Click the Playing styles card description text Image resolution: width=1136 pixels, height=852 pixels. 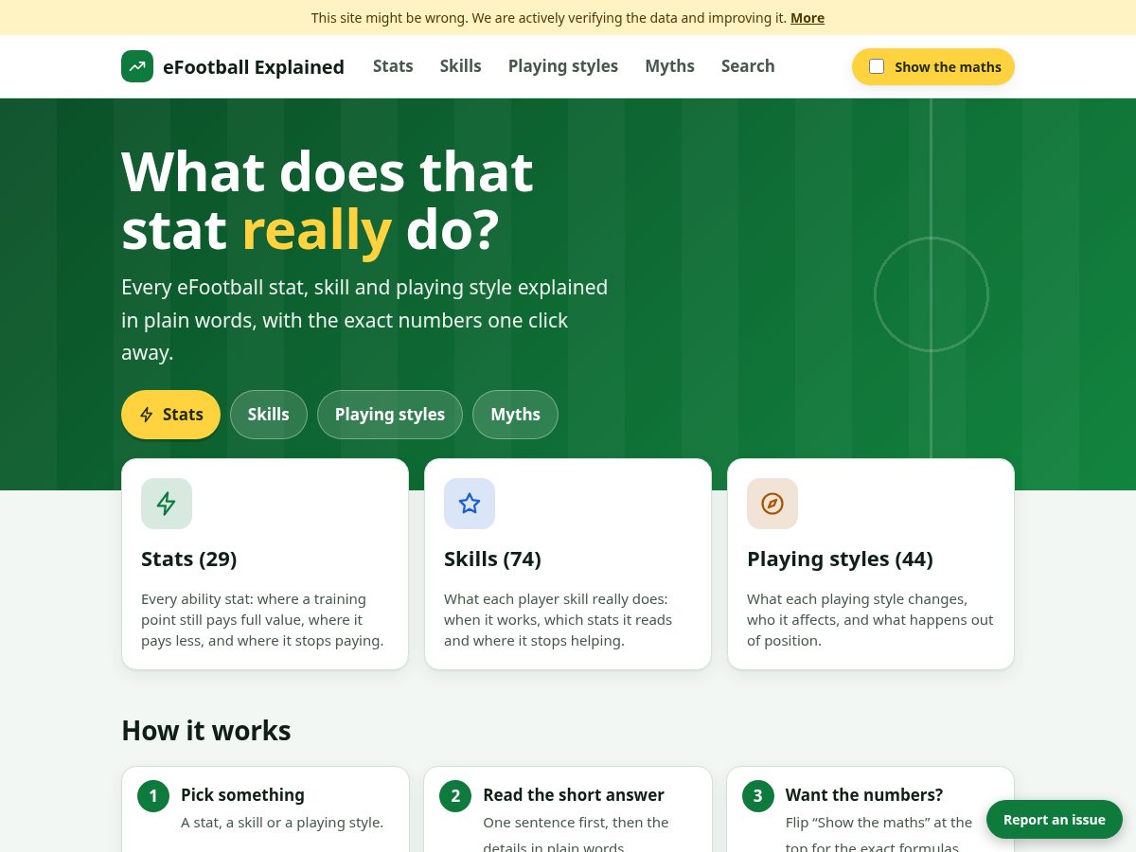[x=870, y=620]
